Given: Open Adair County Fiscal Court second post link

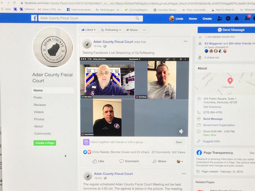Looking at the screenshot, I should coord(114,173).
